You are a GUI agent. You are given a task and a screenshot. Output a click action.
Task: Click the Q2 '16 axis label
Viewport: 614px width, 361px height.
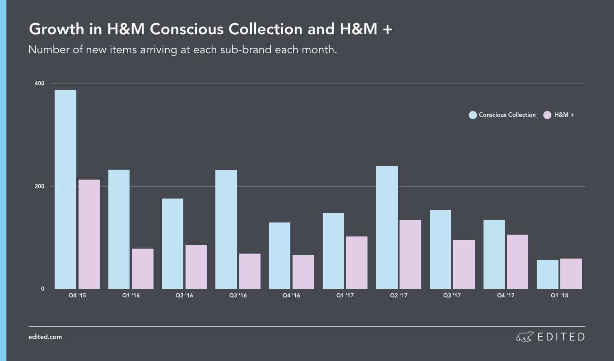184,296
